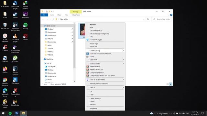This screenshot has width=207, height=116.
Task: Open Disk Drill desktop shortcut
Action: [x=5, y=59]
